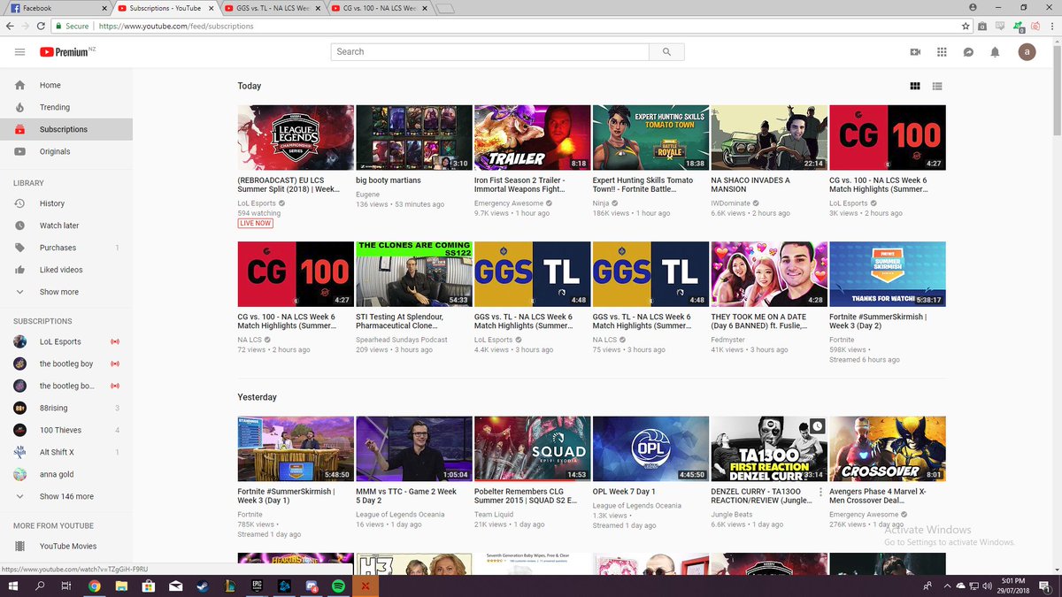The width and height of the screenshot is (1062, 597).
Task: Open LoL Esports channel in sidebar
Action: (x=66, y=342)
